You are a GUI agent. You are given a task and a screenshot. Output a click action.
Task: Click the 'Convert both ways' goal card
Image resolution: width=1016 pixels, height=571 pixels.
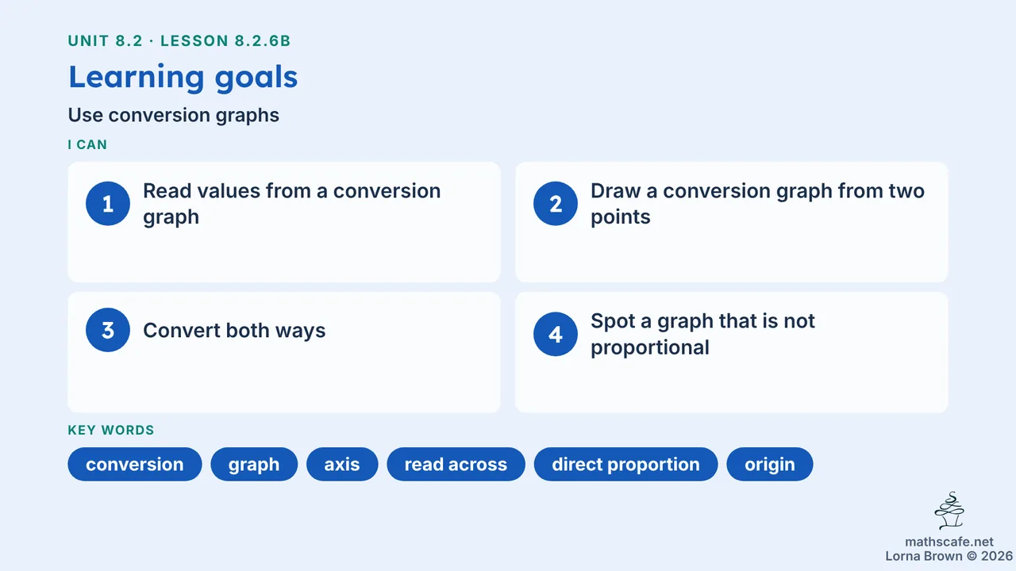[284, 352]
